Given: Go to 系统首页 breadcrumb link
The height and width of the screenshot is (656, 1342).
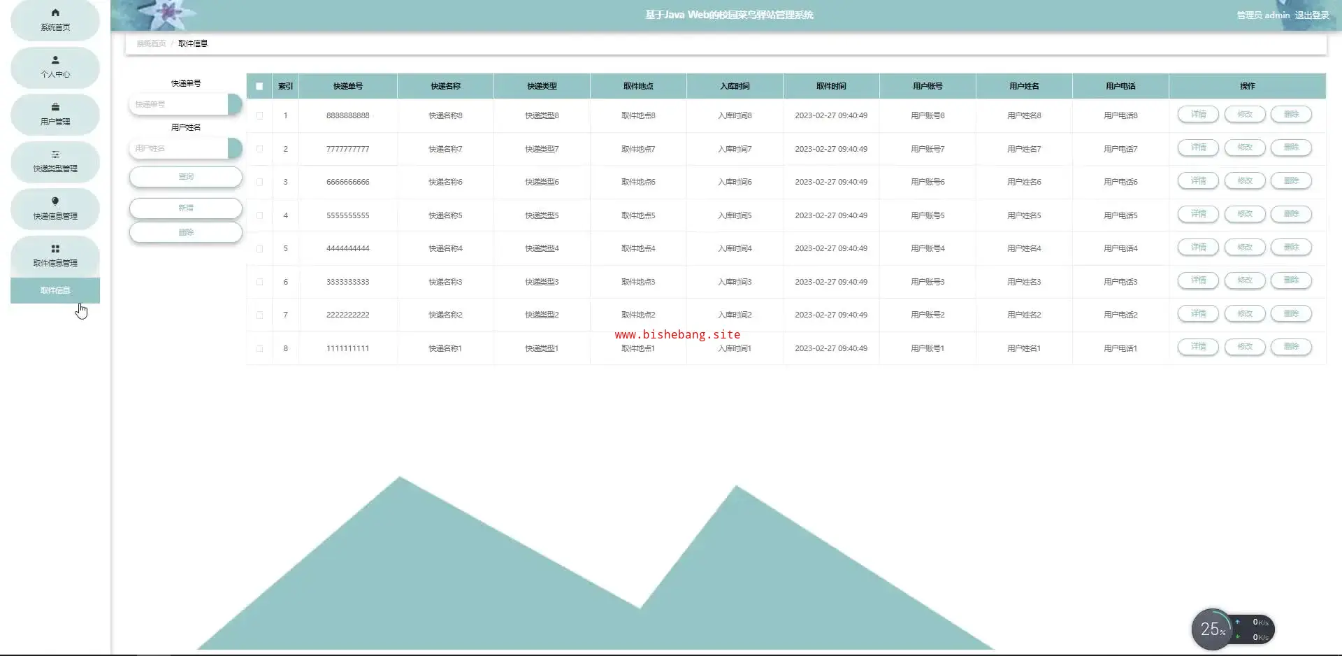Looking at the screenshot, I should pos(151,43).
